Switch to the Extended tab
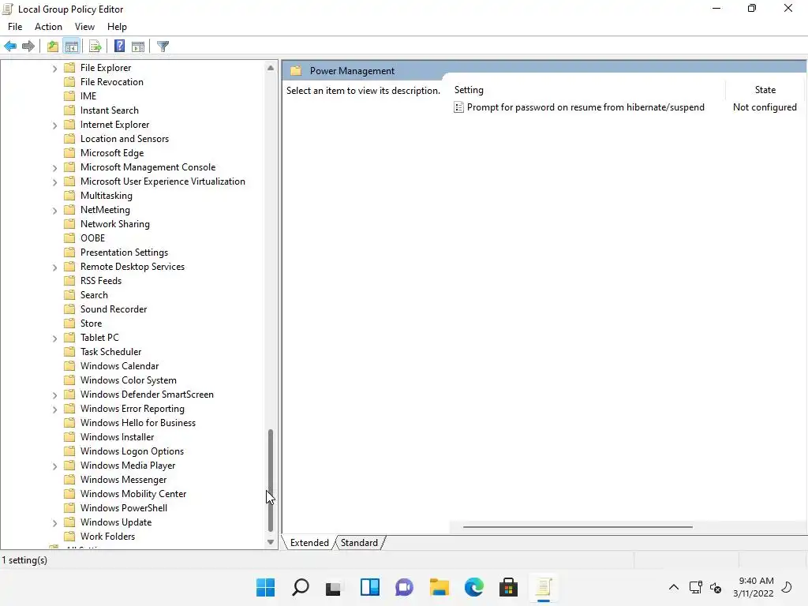 pyautogui.click(x=309, y=543)
